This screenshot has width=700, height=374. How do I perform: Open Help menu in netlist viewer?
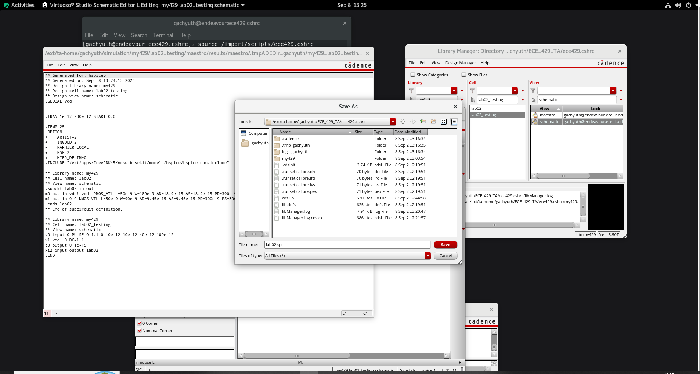point(87,65)
